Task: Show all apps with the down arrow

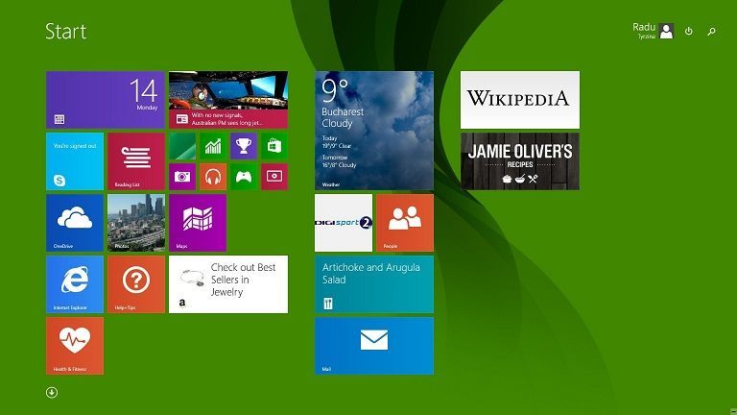Action: 52,392
